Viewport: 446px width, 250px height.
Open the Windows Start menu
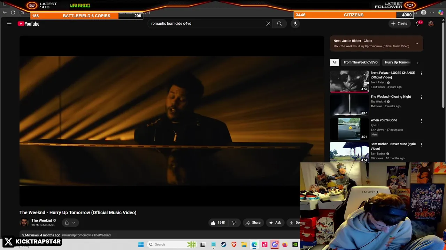point(141,244)
